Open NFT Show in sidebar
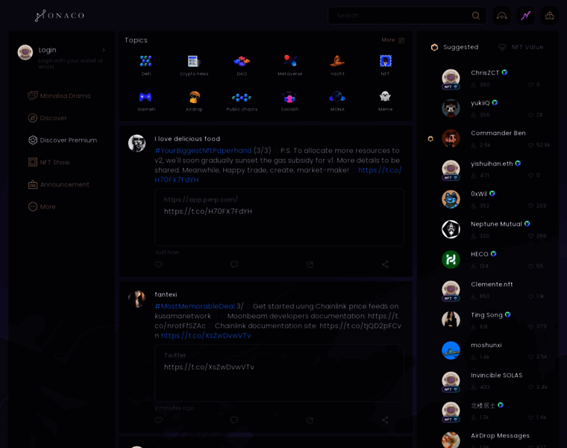The image size is (567, 448). point(48,162)
